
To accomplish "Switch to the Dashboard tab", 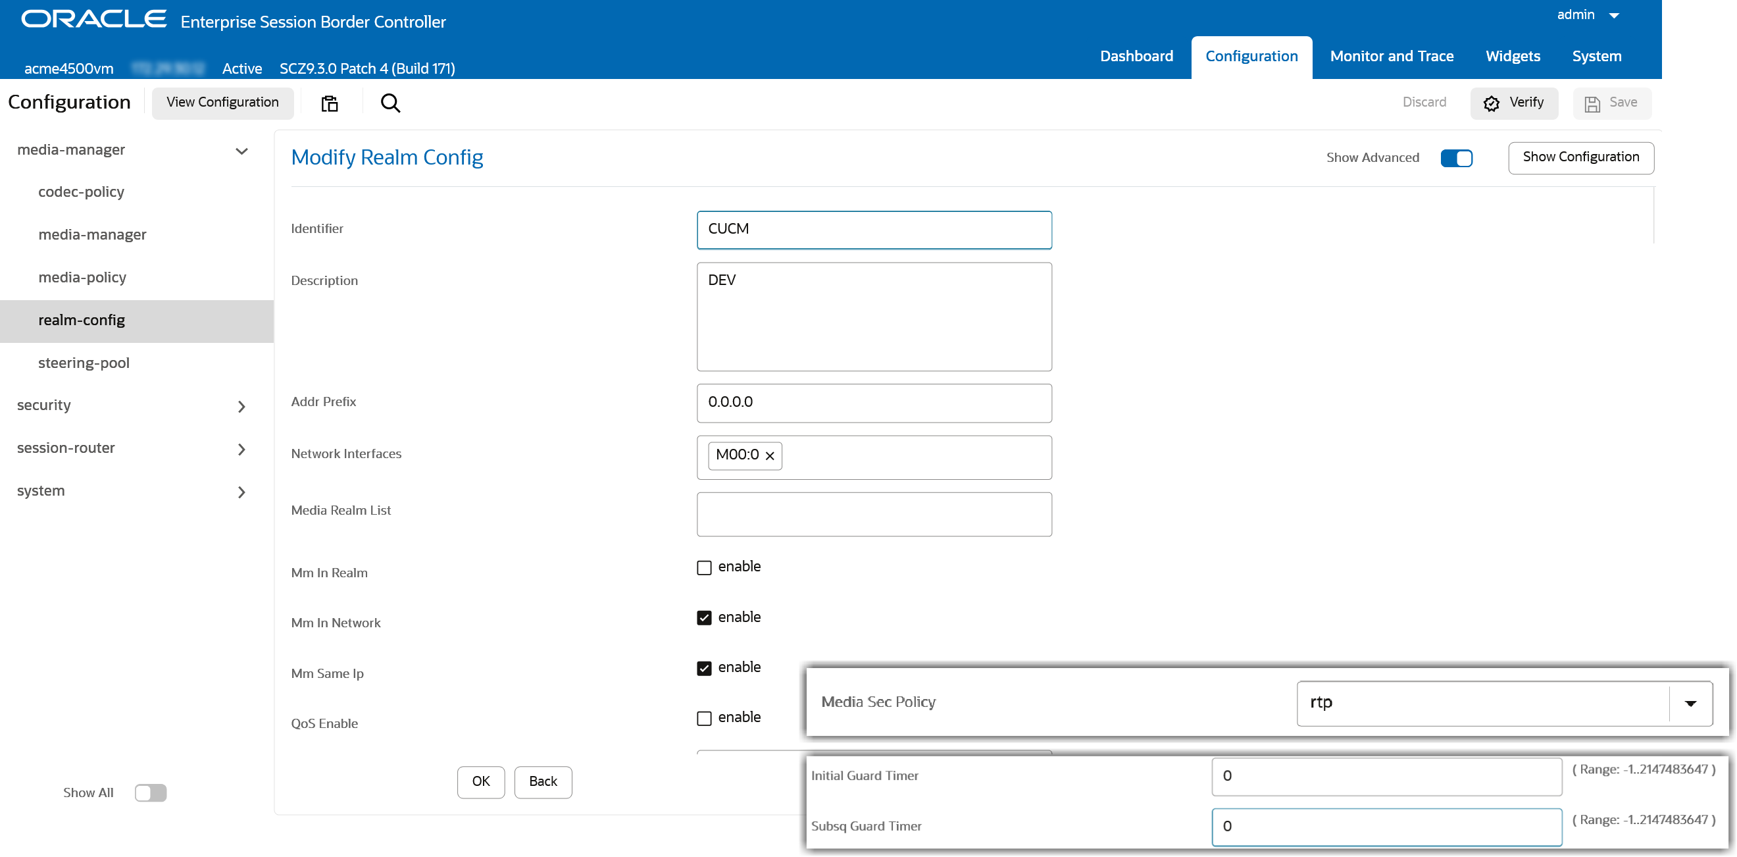I will click(x=1136, y=56).
